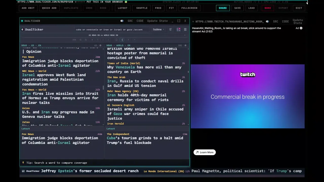Click CODE on the DualTicker panel header
The width and height of the screenshot is (324, 182).
tap(140, 21)
